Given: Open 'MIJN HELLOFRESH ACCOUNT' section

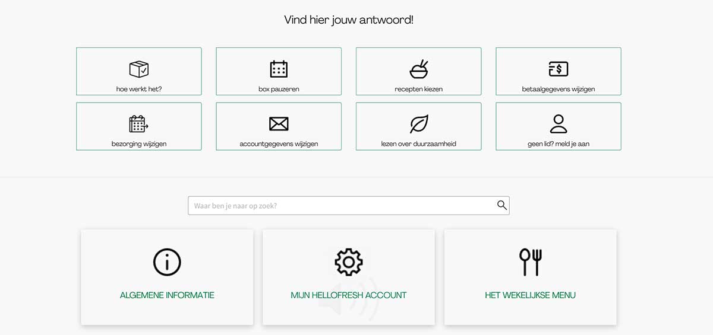Looking at the screenshot, I should [349, 295].
